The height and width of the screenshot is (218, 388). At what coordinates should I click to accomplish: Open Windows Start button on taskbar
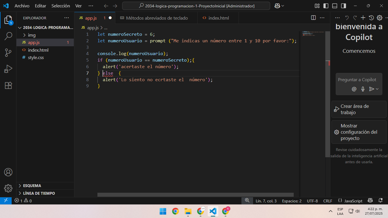click(163, 211)
